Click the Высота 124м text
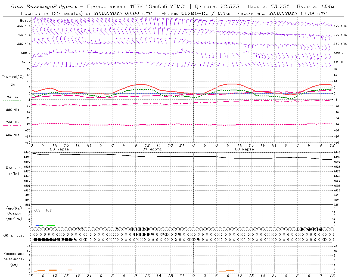Image resolution: width=348 pixels, height=278 pixels. pyautogui.click(x=315, y=7)
